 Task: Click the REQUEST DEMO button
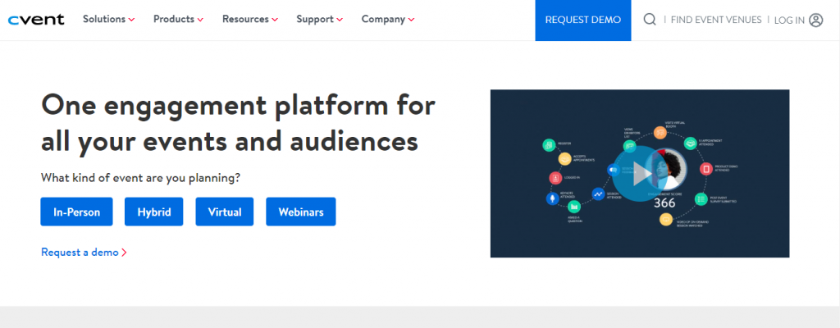[x=583, y=20]
